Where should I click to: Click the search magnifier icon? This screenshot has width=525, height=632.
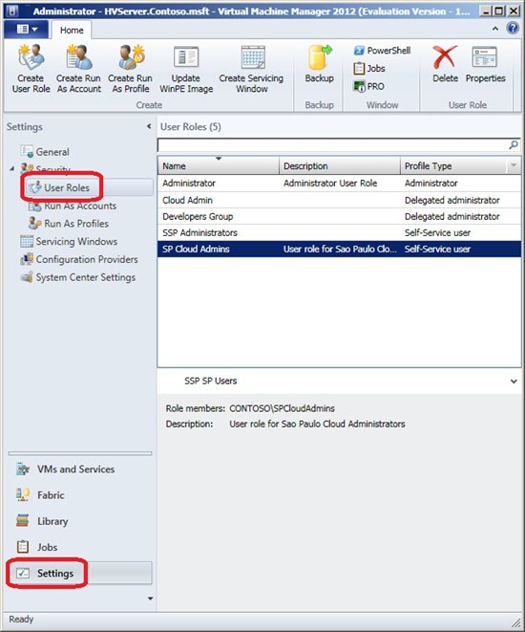[x=514, y=144]
